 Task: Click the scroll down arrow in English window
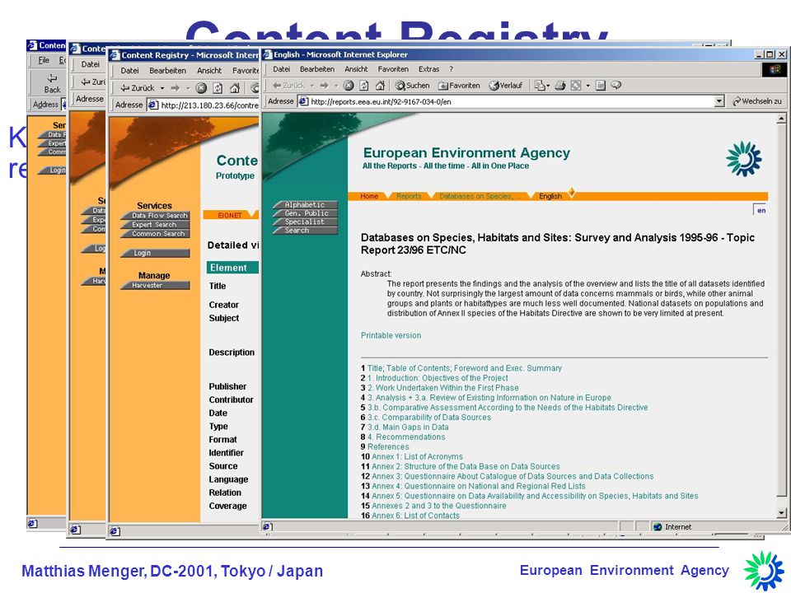(781, 513)
